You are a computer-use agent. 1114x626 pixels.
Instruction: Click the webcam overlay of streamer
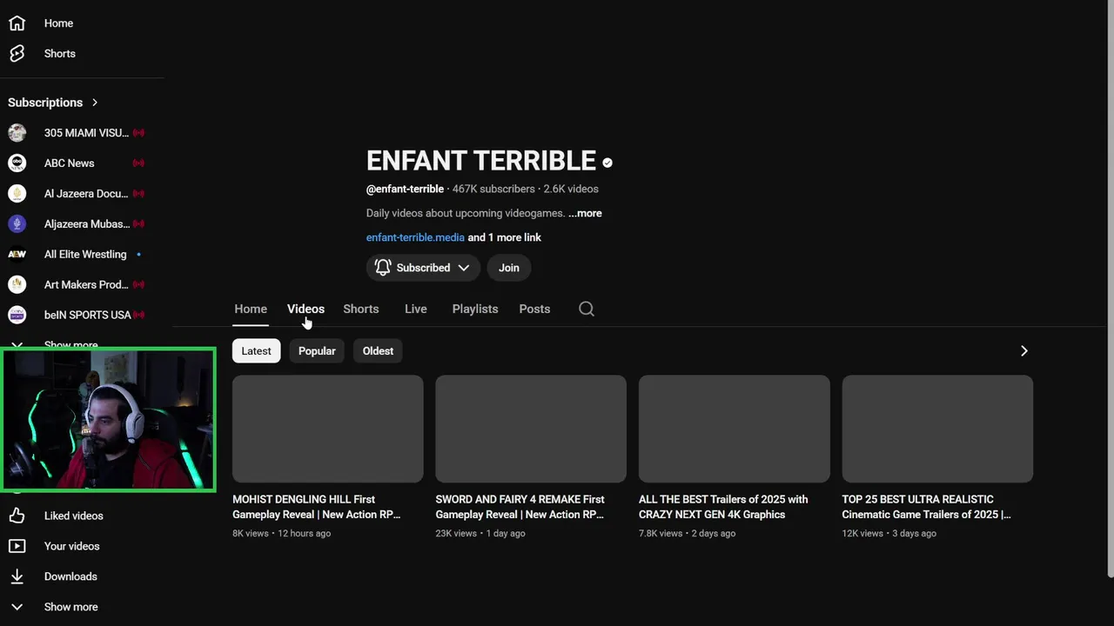(x=109, y=420)
